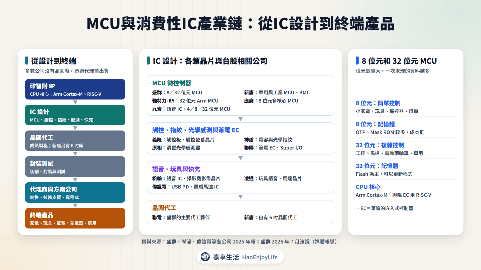Select the 終端產品 orange card
Image resolution: width=481 pixels, height=270 pixels.
pos(75,218)
